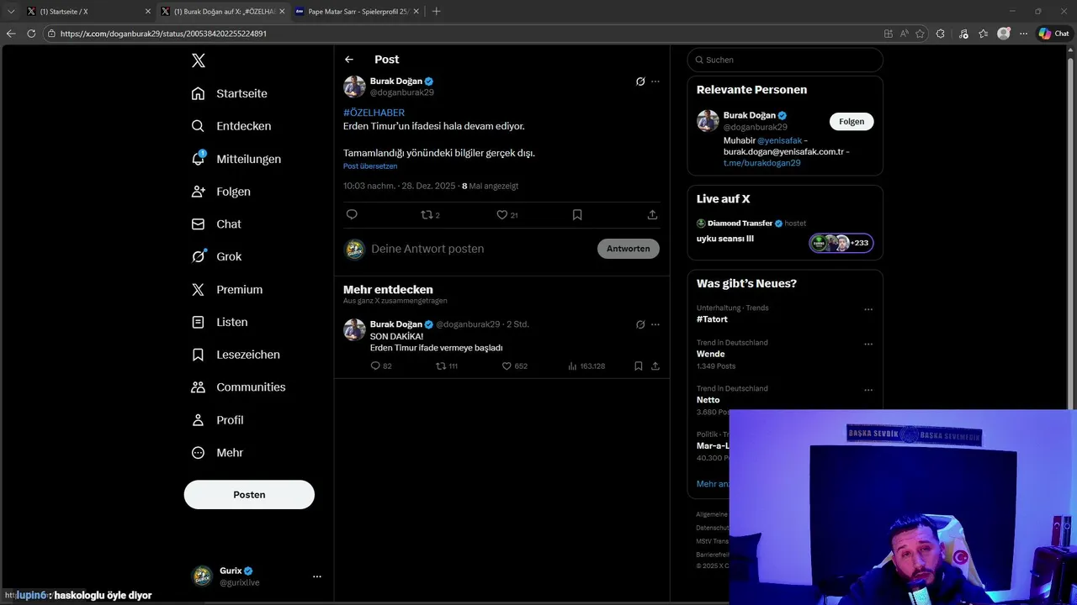Repost the SON DAKİKA post, 111 reposts

[x=446, y=366]
